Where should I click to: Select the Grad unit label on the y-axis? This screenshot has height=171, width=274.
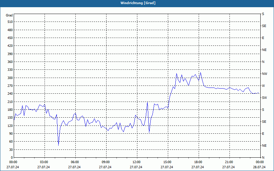click(9, 15)
